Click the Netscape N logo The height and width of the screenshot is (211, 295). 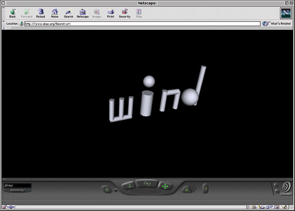pos(286,13)
